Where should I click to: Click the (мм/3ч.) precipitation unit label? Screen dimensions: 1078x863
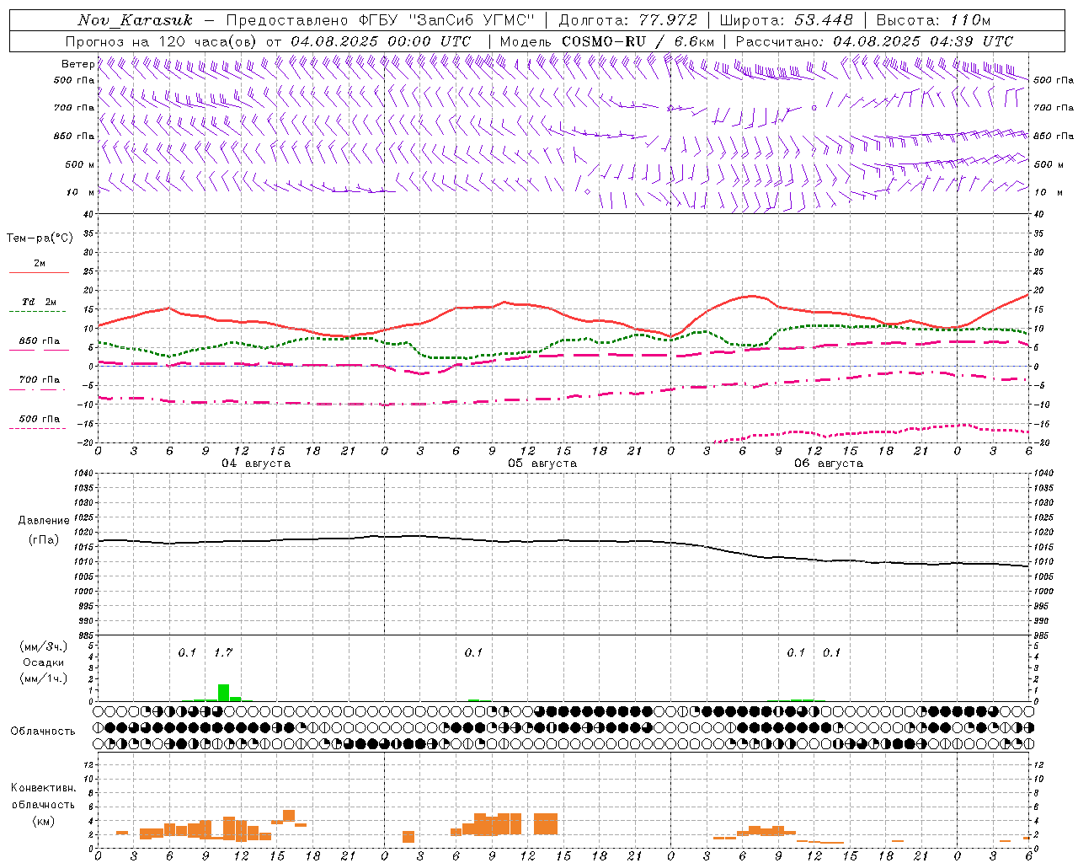[x=44, y=646]
